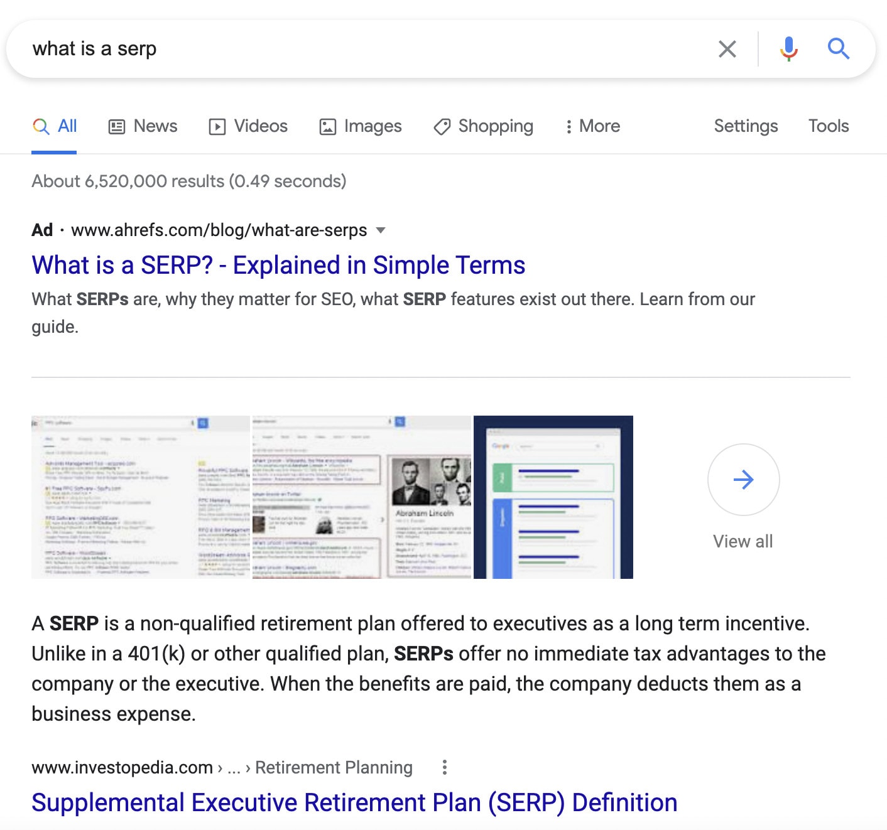Switch to the Videos tab
887x830 pixels.
pos(248,126)
